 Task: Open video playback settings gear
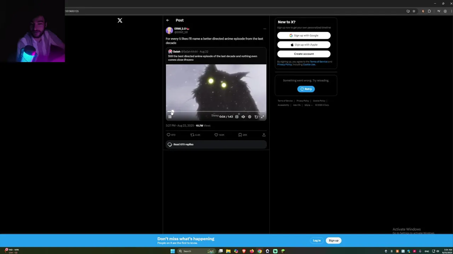click(250, 117)
